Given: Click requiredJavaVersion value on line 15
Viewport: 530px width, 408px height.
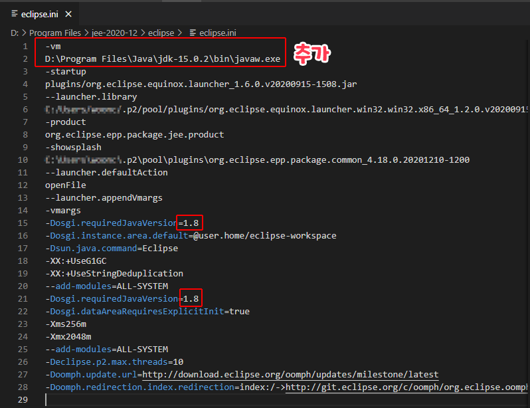Looking at the screenshot, I should [191, 223].
